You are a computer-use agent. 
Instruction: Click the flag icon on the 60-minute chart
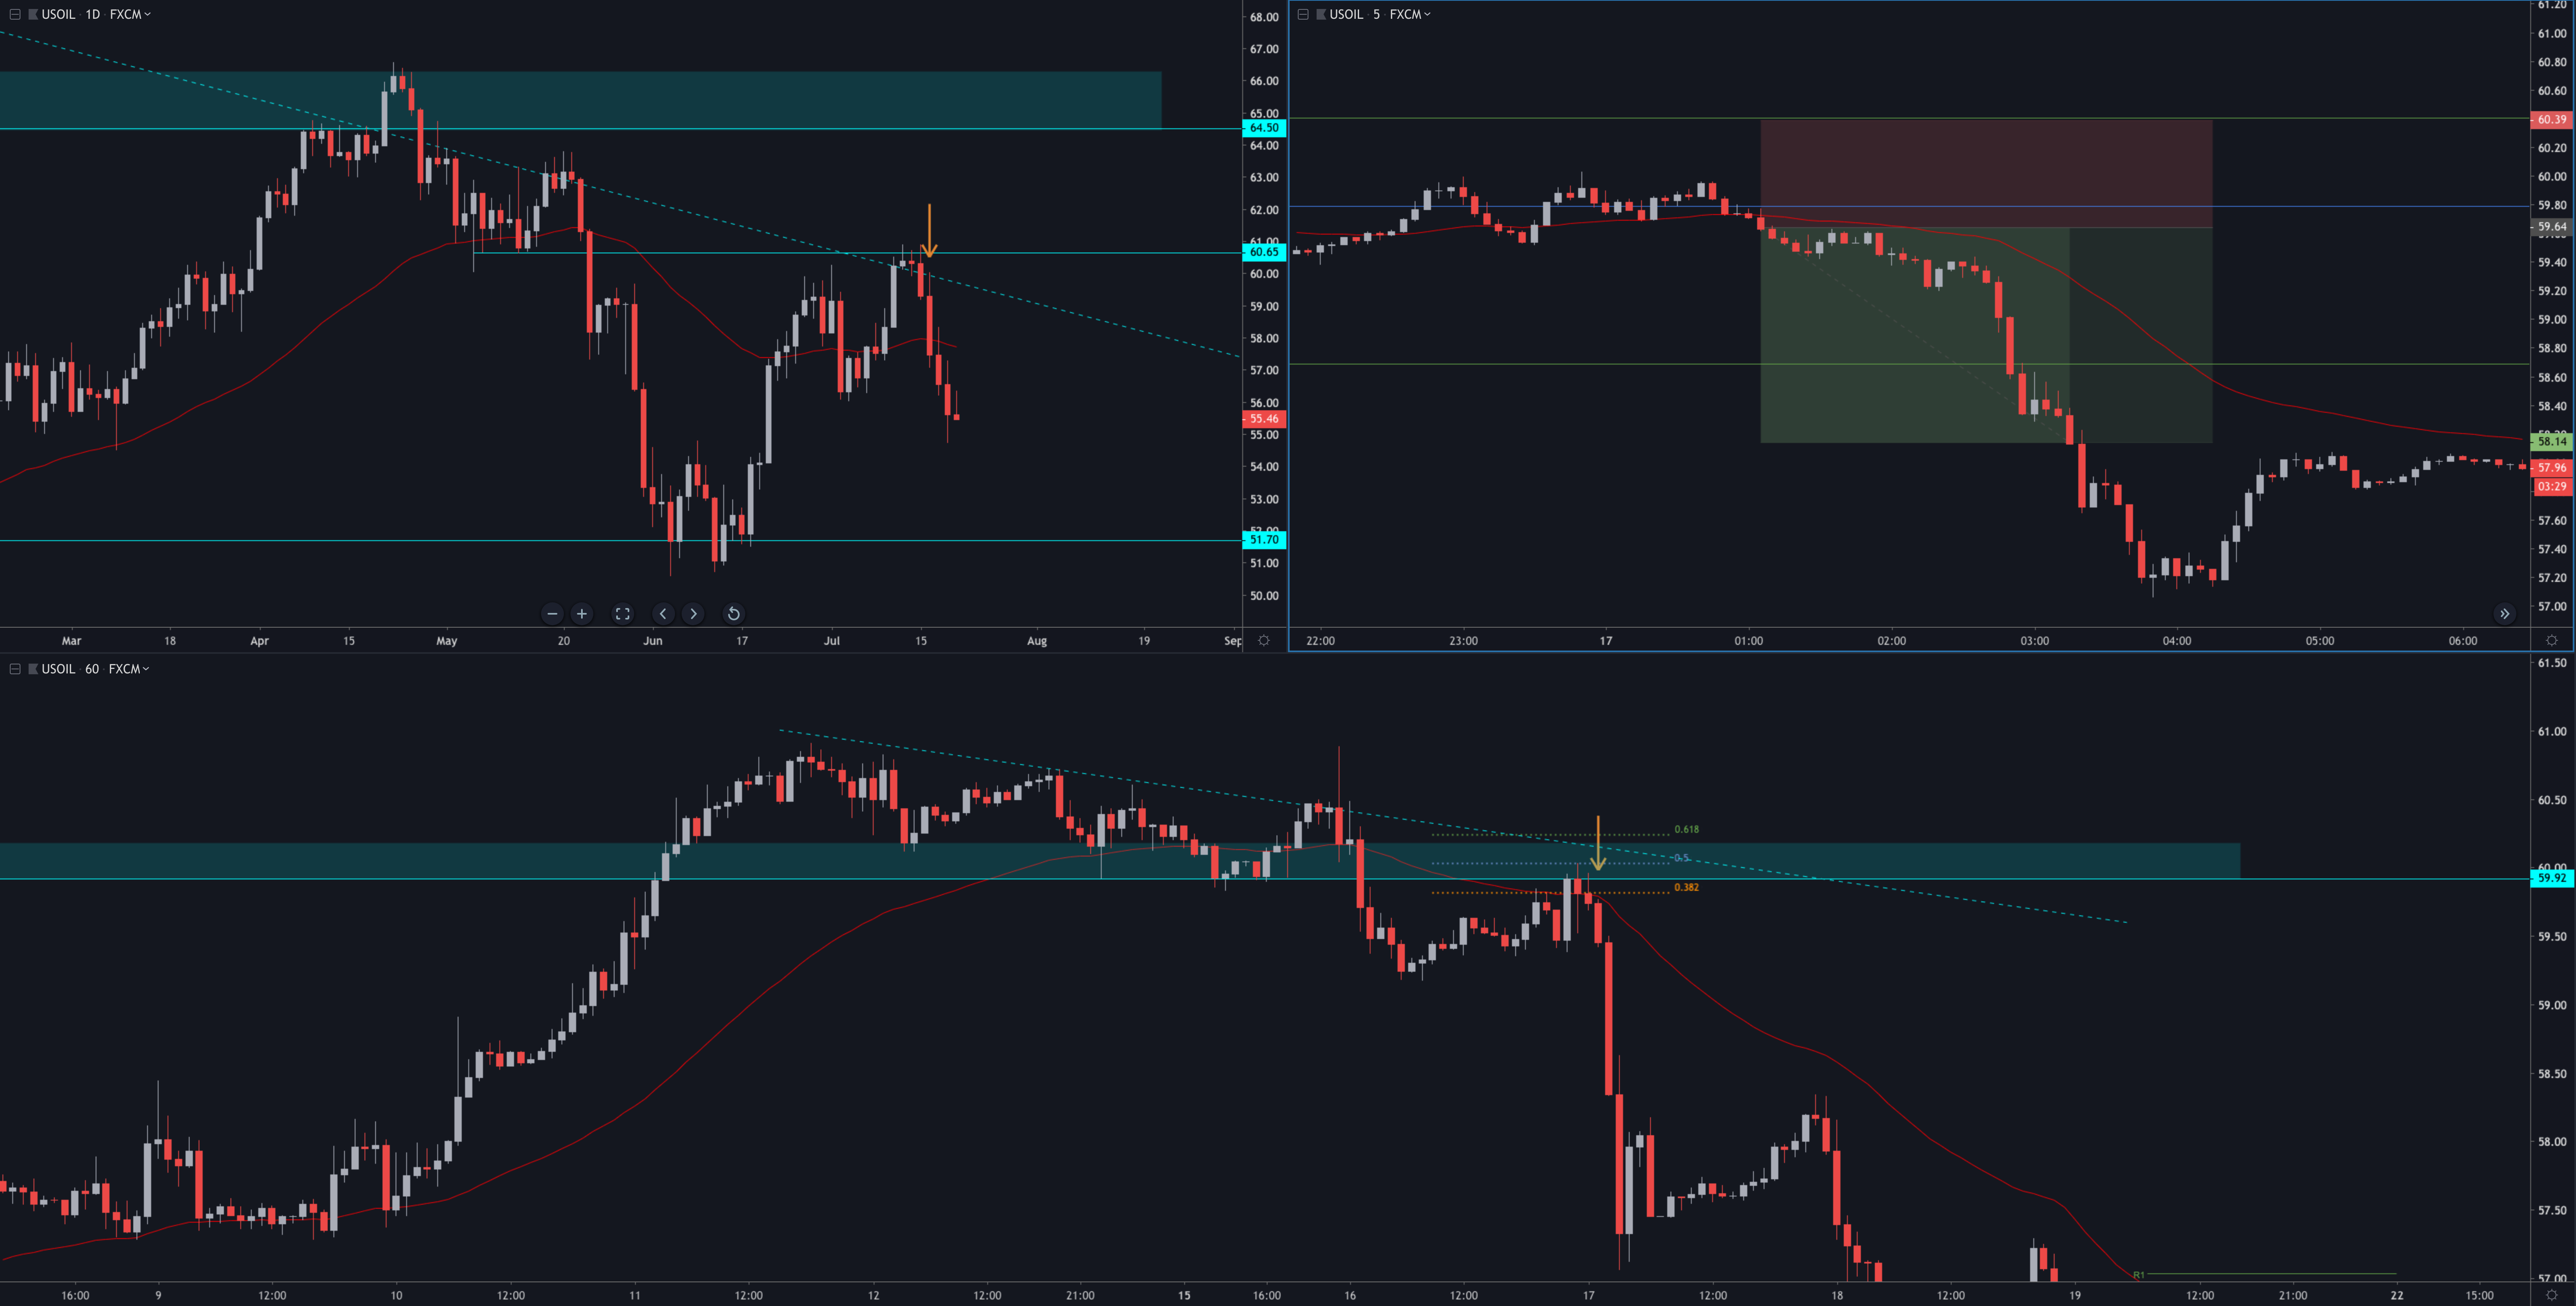click(33, 669)
